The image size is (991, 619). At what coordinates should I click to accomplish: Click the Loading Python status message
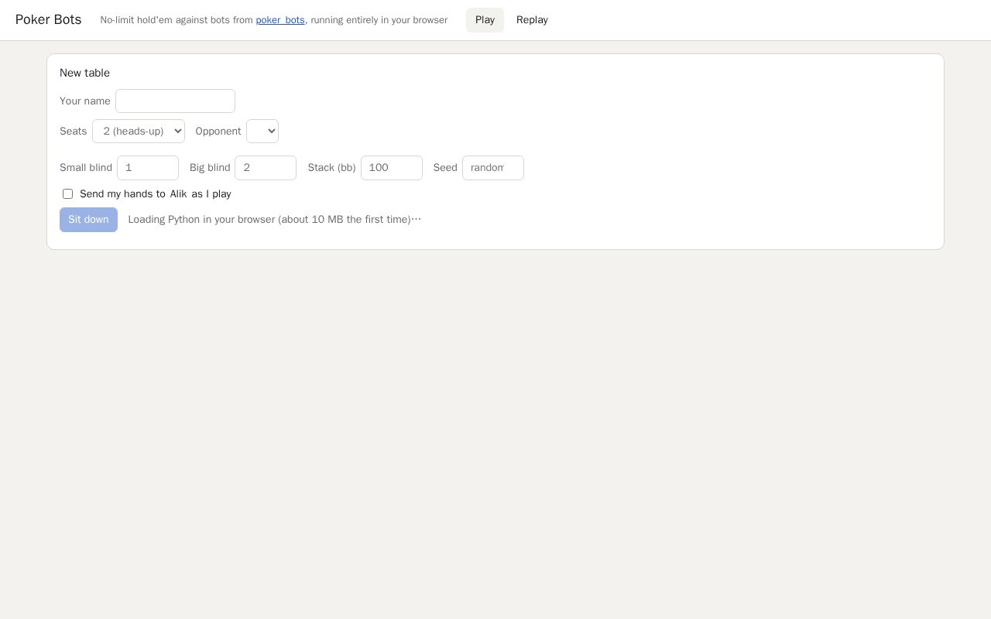275,220
